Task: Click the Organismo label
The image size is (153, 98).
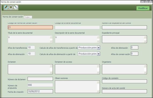Action: point(106,62)
